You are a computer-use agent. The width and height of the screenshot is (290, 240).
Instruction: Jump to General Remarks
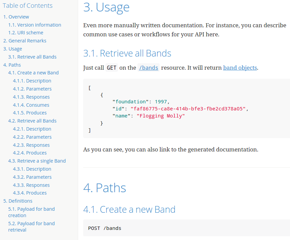(x=25, y=40)
